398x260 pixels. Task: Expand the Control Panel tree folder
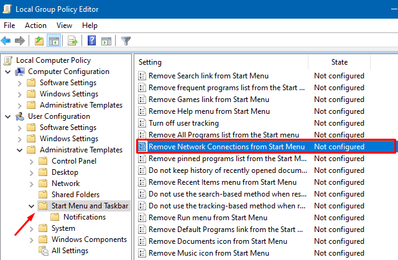(30, 161)
